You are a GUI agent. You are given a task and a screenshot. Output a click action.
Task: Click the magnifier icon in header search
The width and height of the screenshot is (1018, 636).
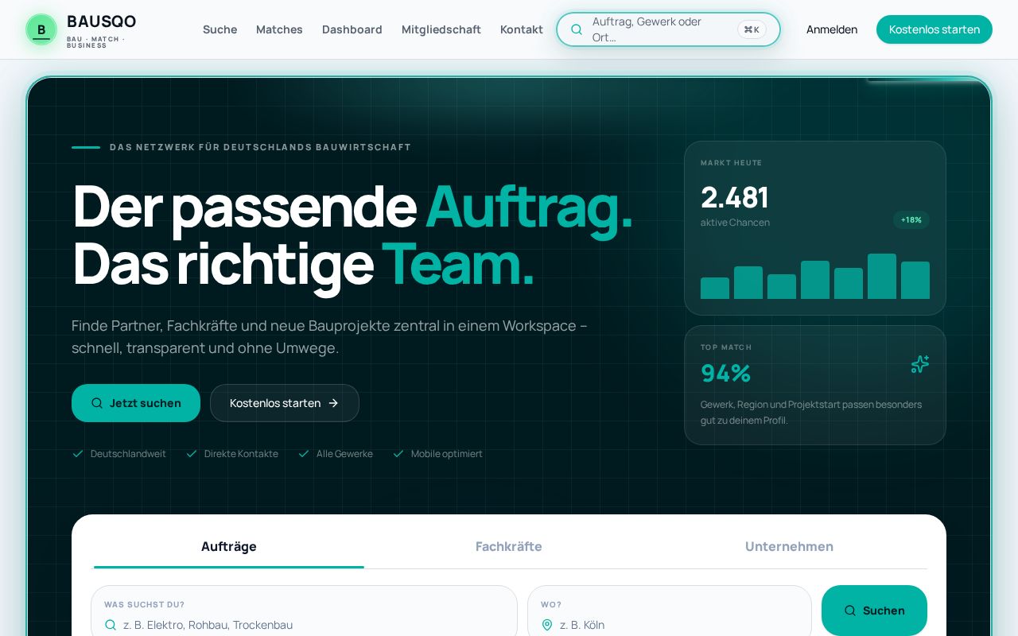(x=577, y=29)
